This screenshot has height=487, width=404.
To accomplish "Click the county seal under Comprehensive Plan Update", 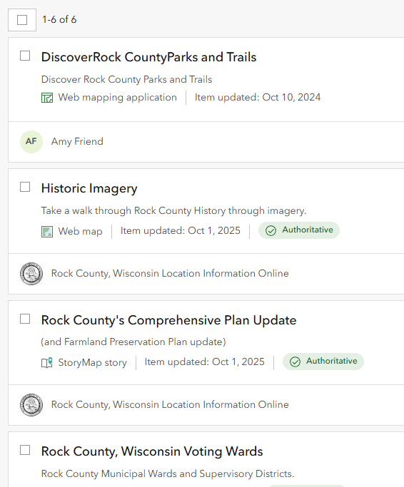I will click(x=31, y=405).
